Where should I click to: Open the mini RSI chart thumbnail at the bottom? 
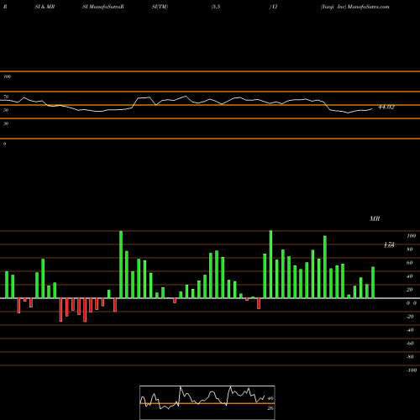point(207,402)
